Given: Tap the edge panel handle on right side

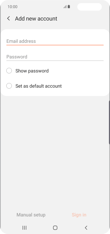Looking at the screenshot, I should click(x=109, y=122).
